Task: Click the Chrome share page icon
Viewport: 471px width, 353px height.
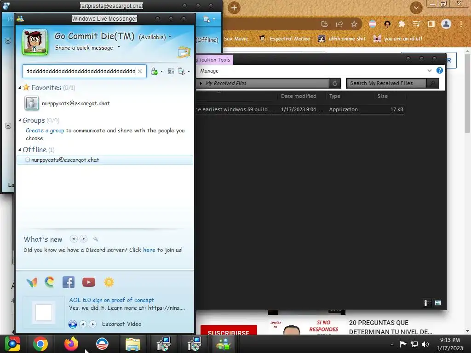Action: [x=339, y=24]
